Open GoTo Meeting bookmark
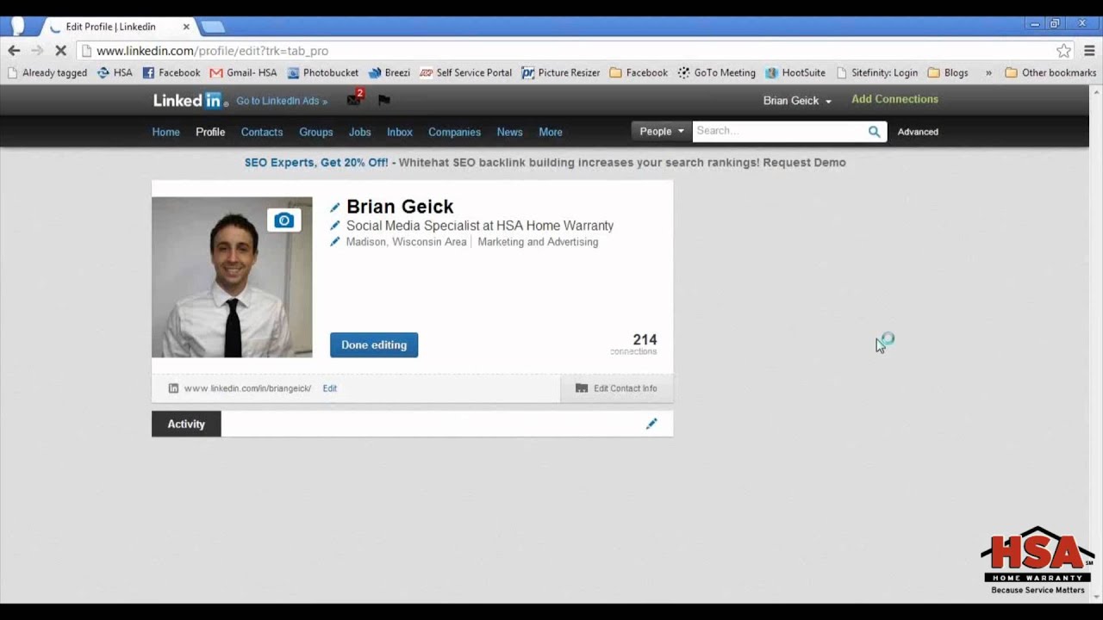1103x620 pixels. [x=717, y=73]
